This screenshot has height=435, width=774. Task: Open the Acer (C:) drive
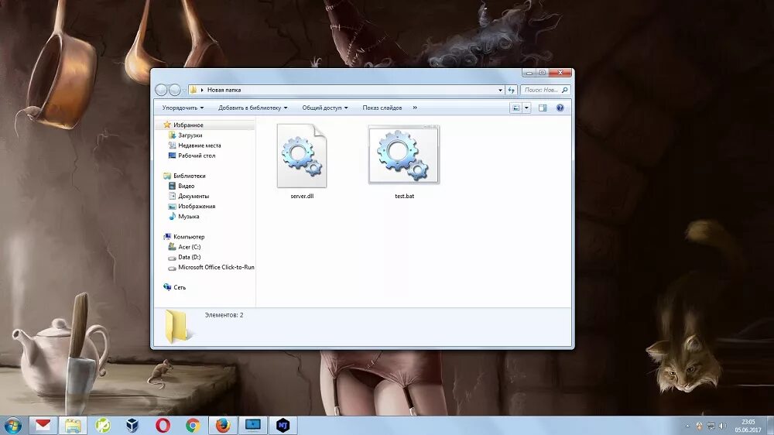(x=189, y=247)
